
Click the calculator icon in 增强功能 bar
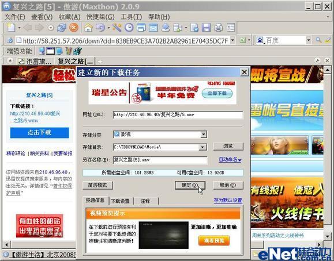pos(77,51)
